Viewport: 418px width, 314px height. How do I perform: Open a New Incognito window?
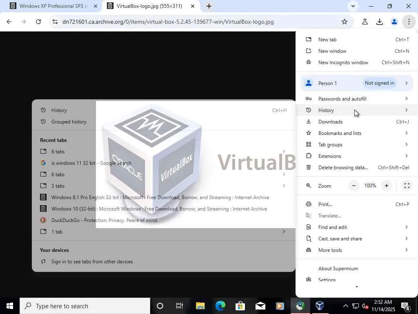click(x=357, y=63)
